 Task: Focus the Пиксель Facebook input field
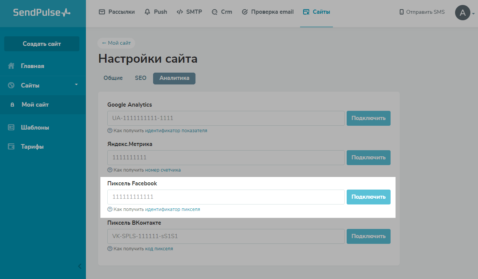coord(226,197)
